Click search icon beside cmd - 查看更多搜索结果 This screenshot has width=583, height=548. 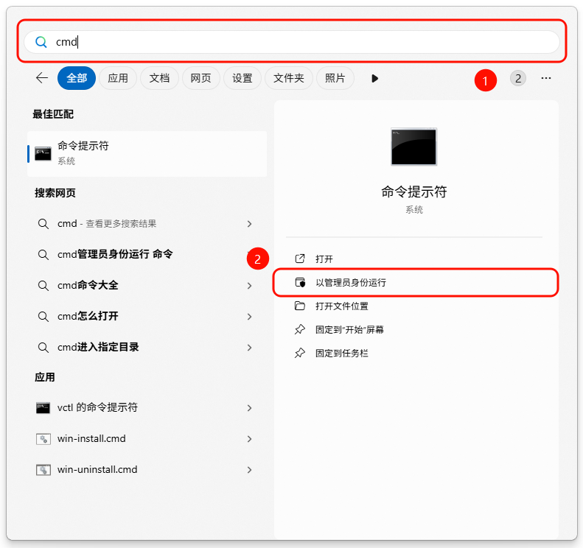43,224
